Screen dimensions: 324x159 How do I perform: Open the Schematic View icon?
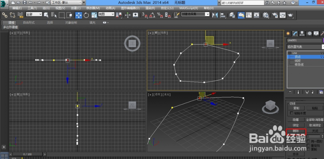[x=257, y=15]
